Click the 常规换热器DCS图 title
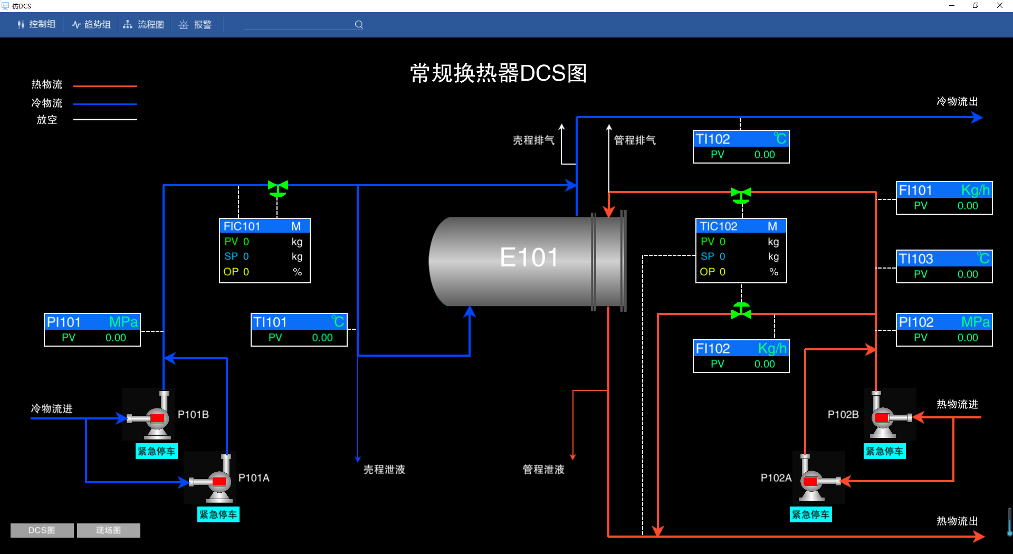 [499, 73]
